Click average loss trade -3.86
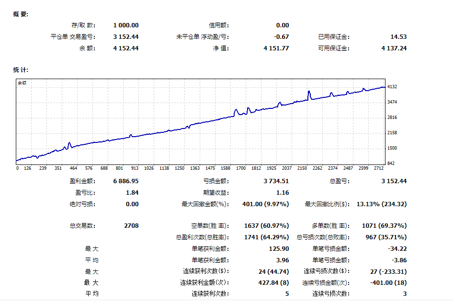The height and width of the screenshot is (304, 453). pyautogui.click(x=399, y=260)
